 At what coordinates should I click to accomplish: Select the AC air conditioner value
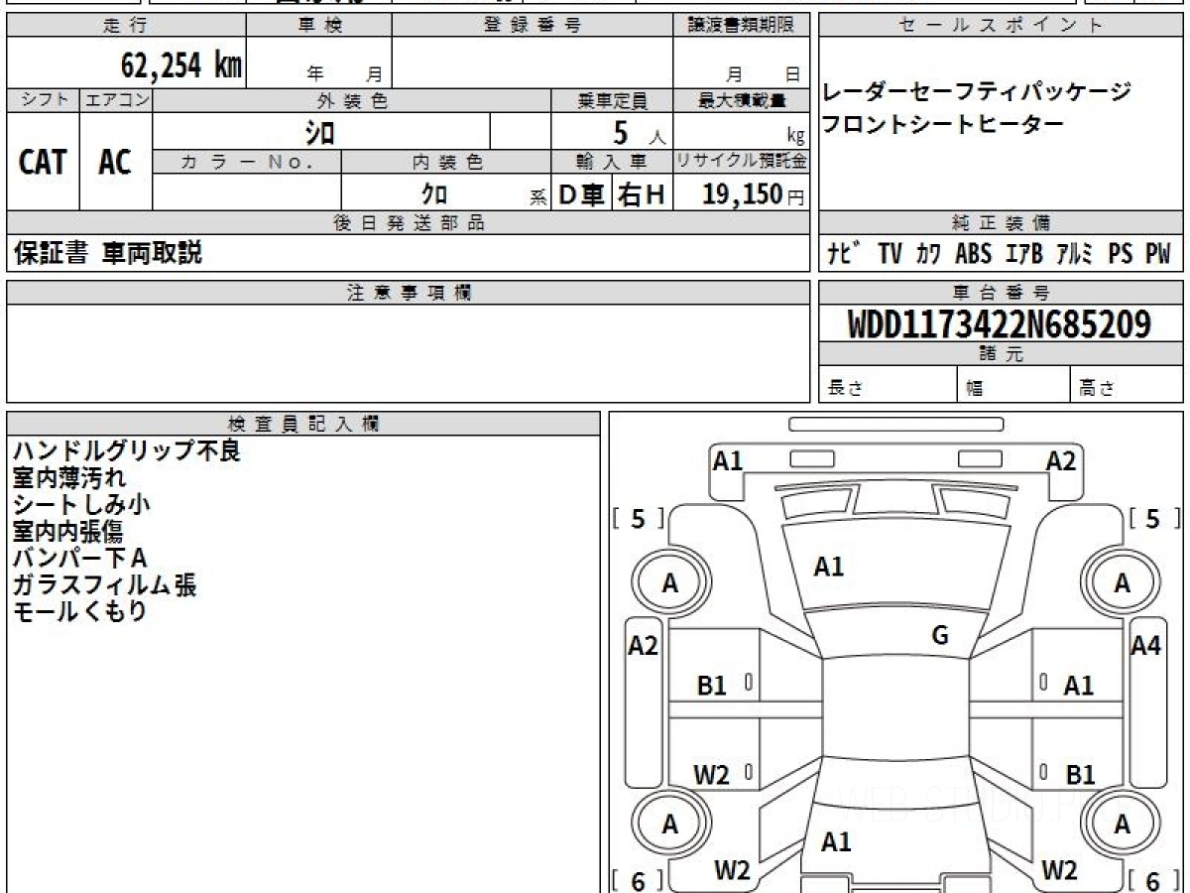coord(115,162)
